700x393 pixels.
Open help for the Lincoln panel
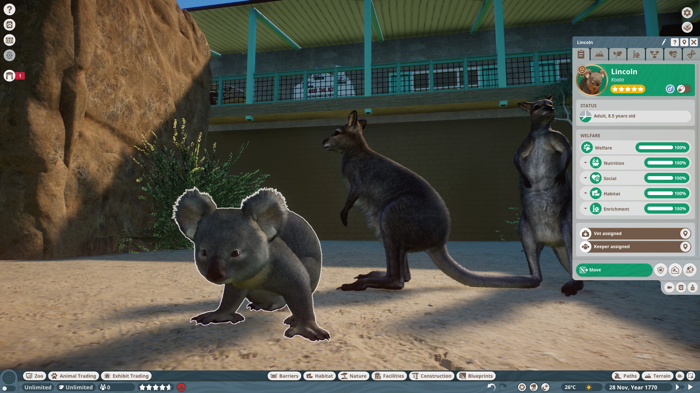pos(675,42)
